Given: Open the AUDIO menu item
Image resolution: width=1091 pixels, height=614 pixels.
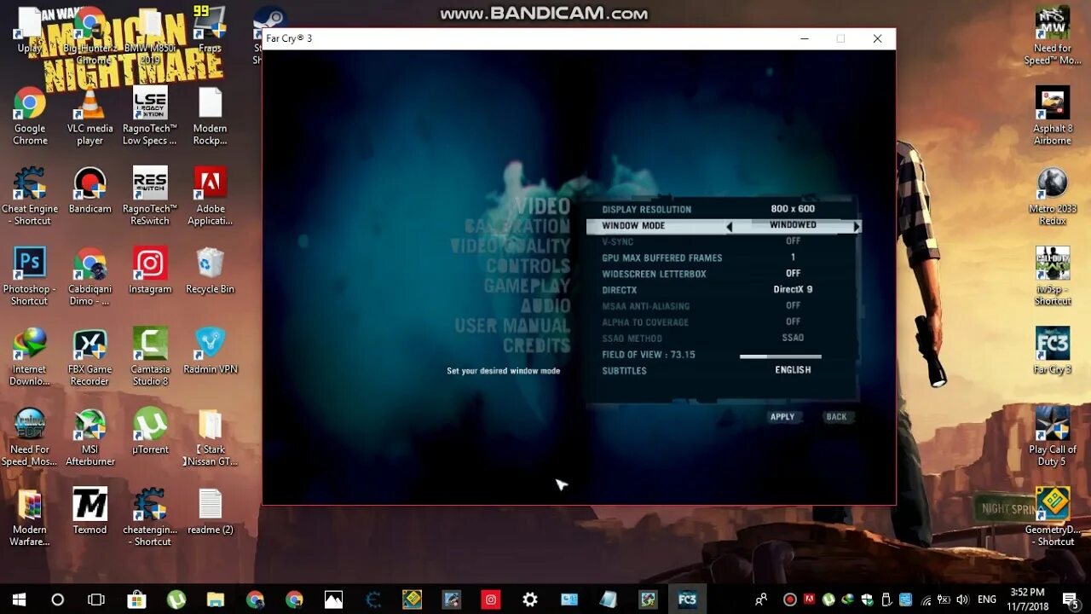Looking at the screenshot, I should [x=545, y=305].
